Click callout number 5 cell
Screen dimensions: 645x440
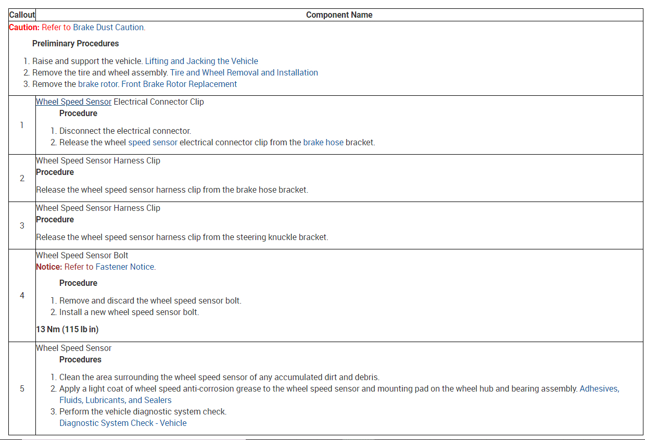coord(22,388)
